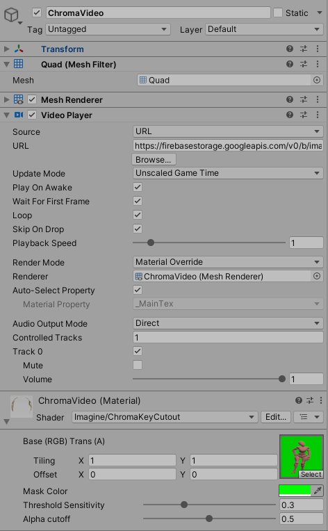Click the Select button on texture slot
Screen dimensions: 328x531
pos(311,474)
